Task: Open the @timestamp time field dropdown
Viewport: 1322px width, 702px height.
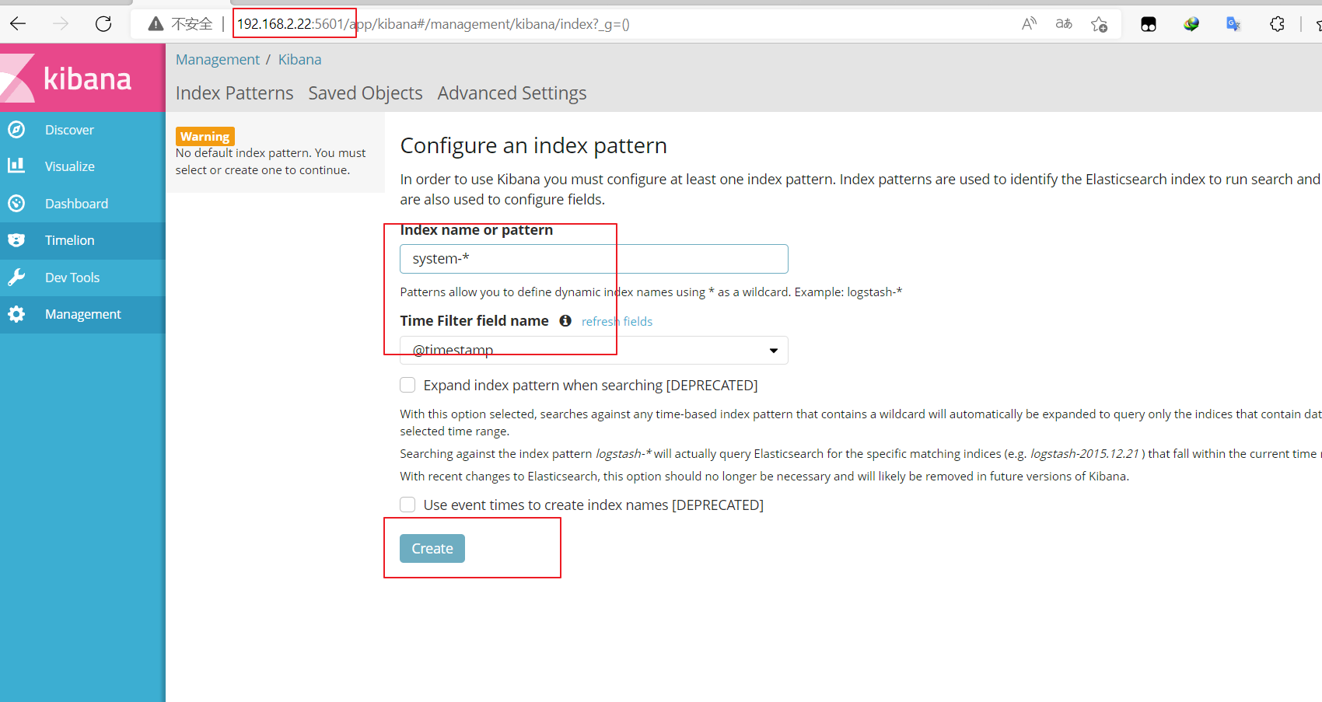Action: point(594,350)
